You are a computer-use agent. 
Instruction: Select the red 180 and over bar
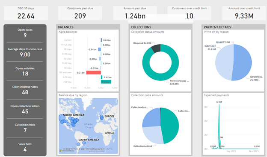[x=94, y=72]
